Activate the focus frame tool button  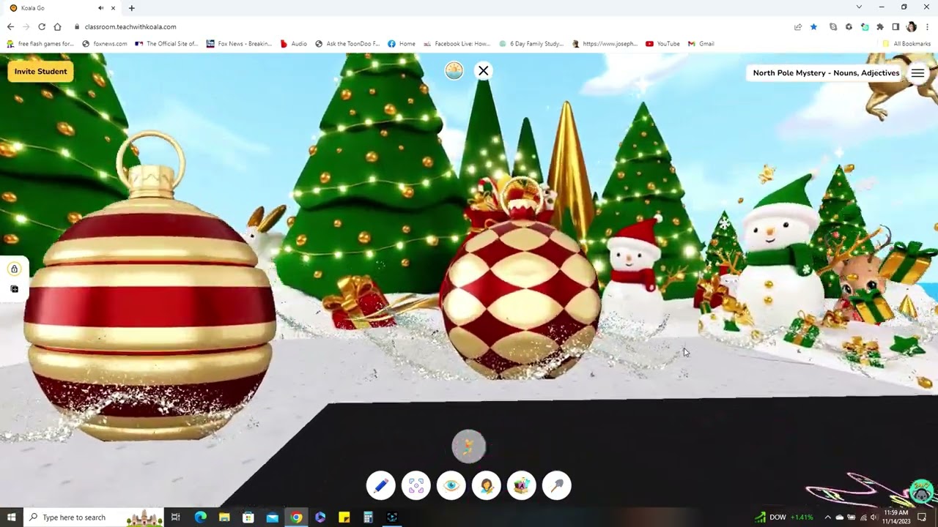(x=416, y=485)
